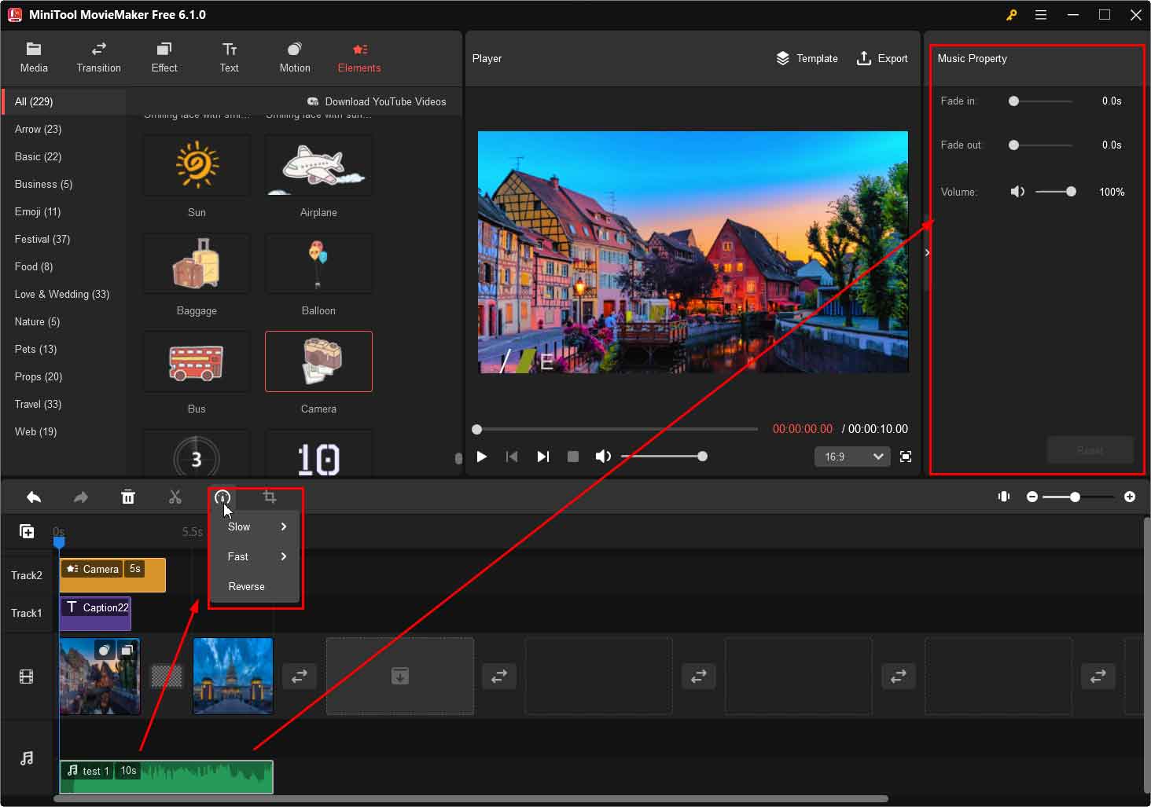Select Travel (33) category
Image resolution: width=1151 pixels, height=807 pixels.
tap(63, 404)
